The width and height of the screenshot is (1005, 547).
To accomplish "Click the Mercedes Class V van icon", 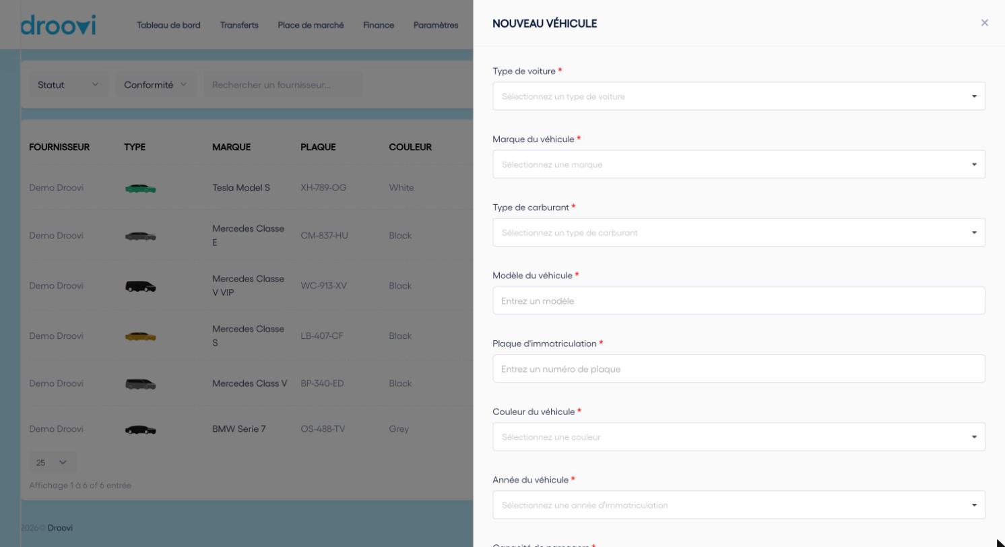I will [x=141, y=385].
